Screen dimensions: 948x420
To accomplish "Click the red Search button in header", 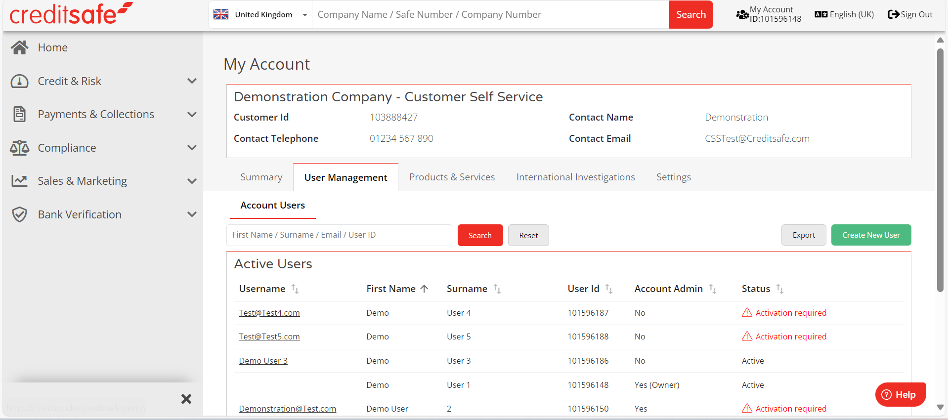I will (x=691, y=14).
